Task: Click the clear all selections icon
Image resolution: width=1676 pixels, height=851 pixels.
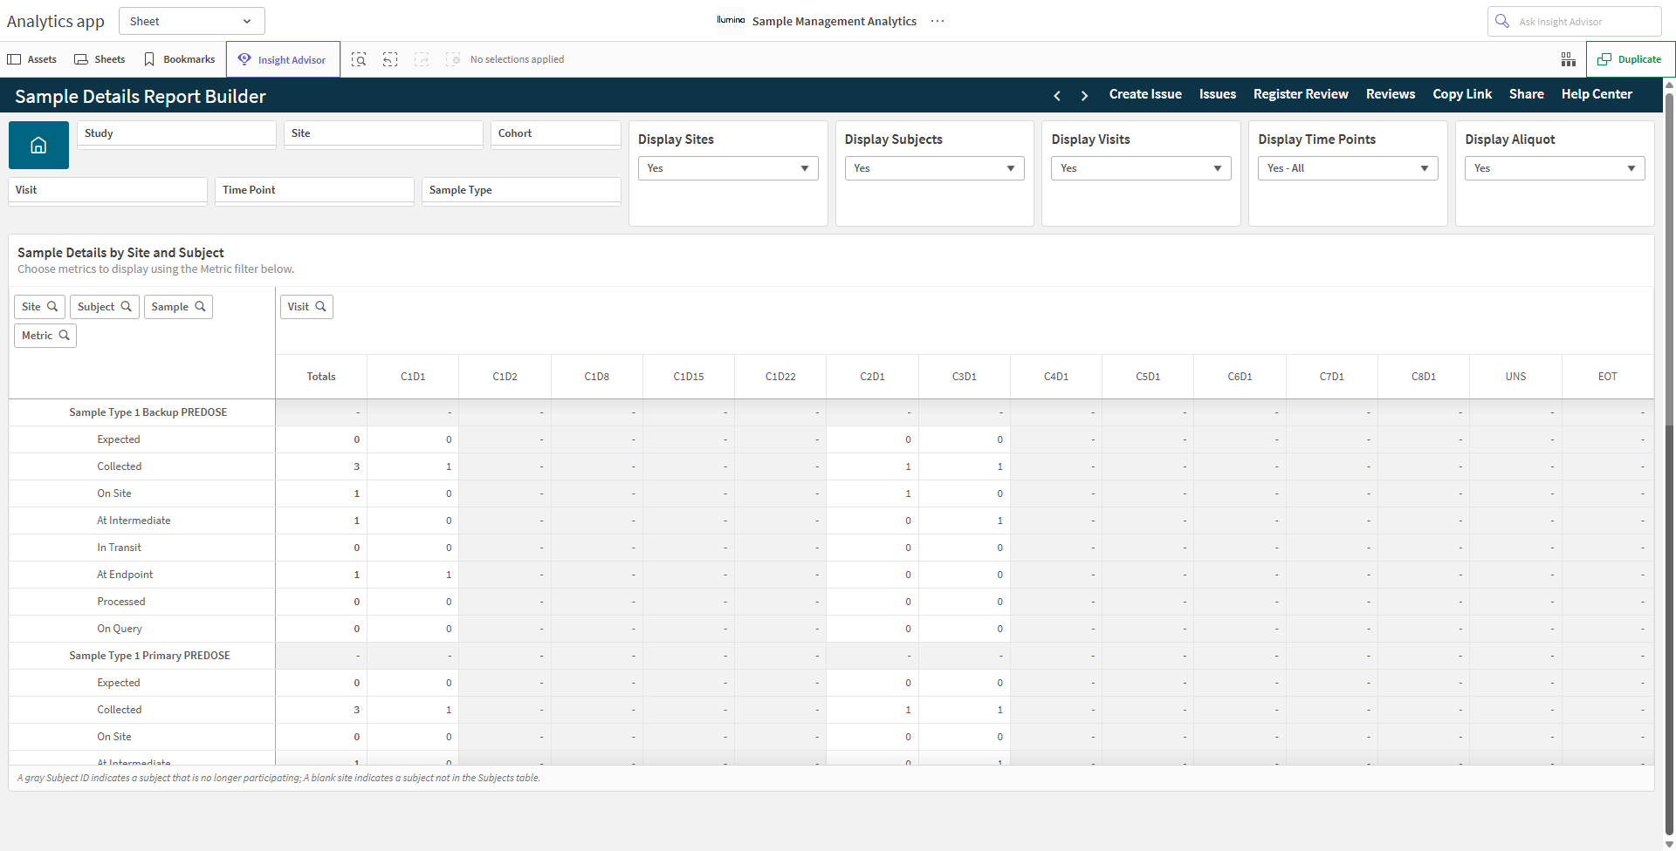Action: 453,59
